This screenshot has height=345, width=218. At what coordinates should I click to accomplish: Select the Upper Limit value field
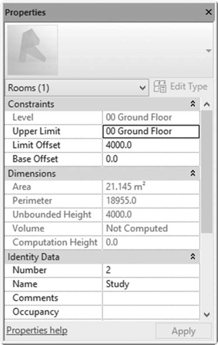point(151,132)
